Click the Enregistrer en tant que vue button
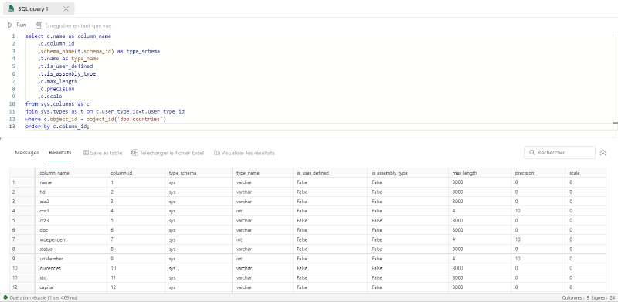This screenshot has height=302, width=618. coord(73,25)
